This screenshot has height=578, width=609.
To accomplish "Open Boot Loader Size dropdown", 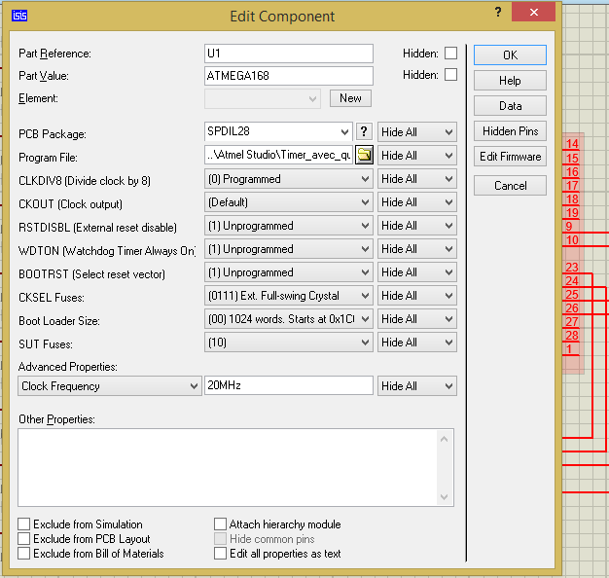I will (289, 319).
